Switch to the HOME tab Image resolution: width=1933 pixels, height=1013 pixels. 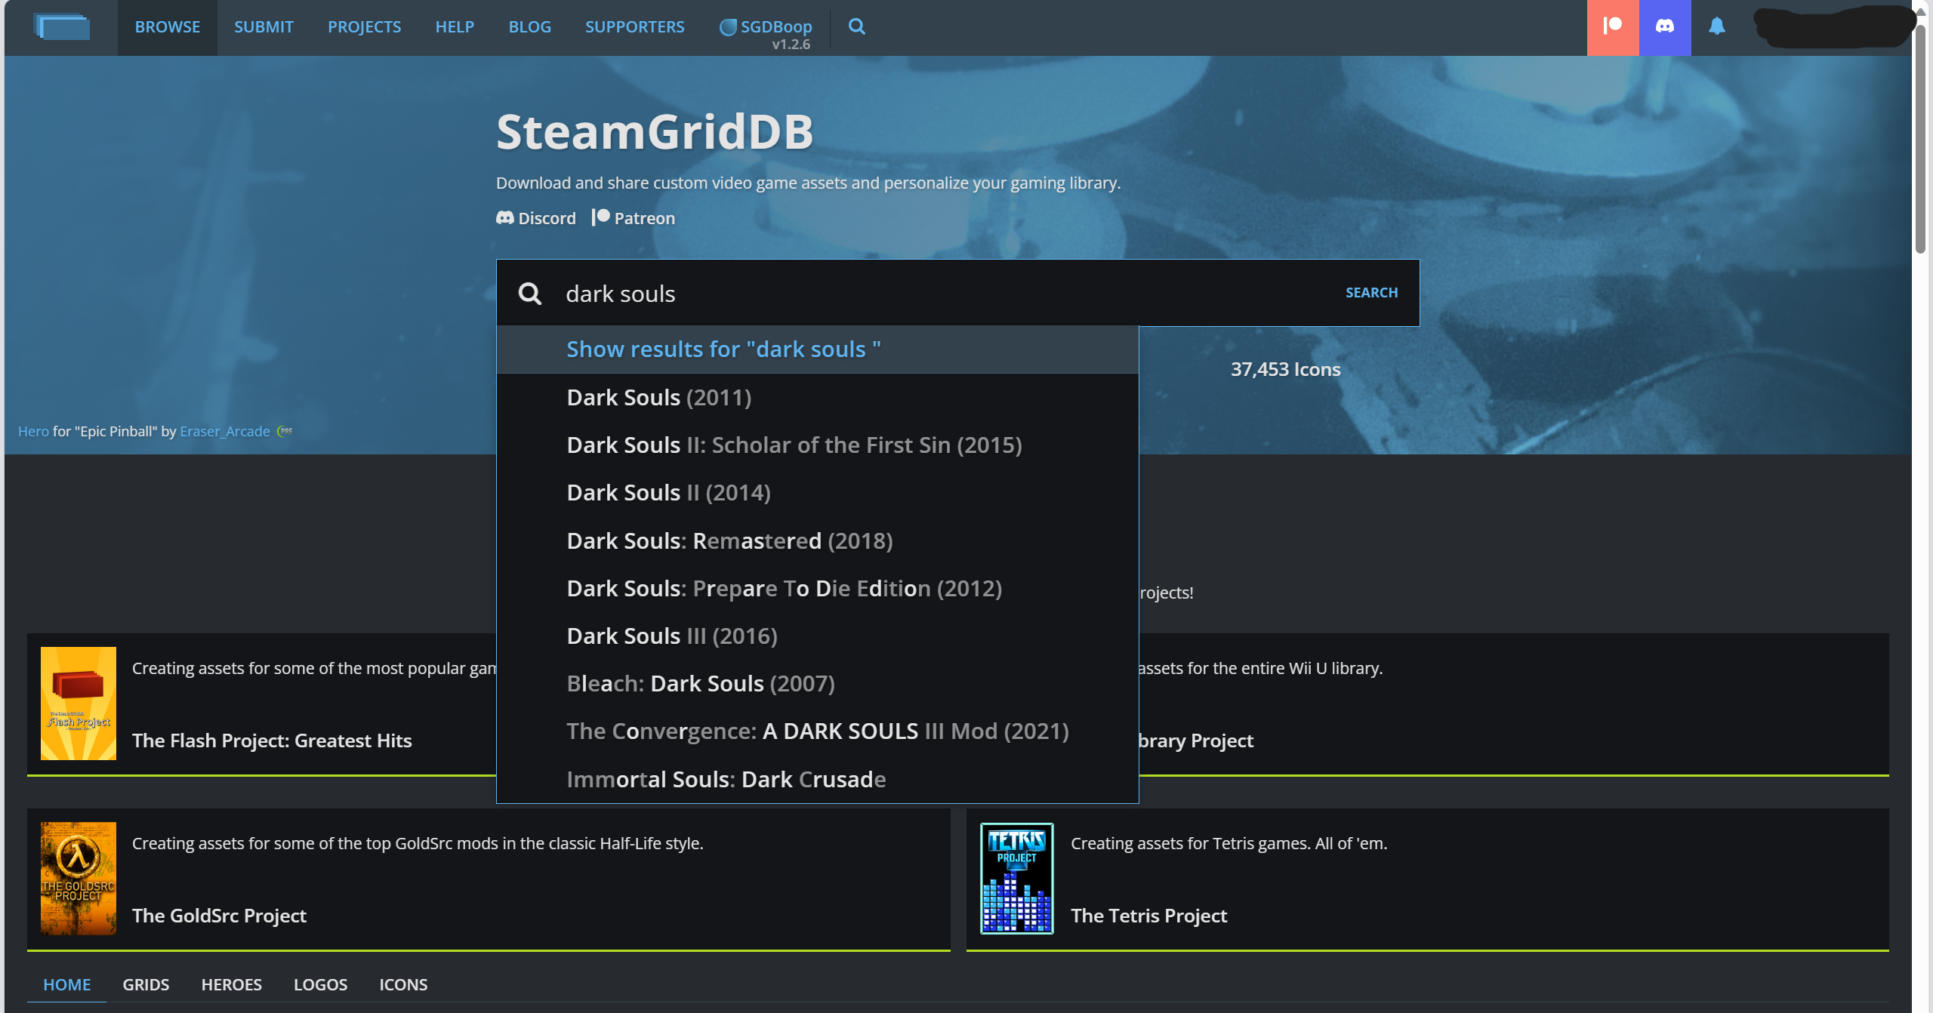tap(66, 984)
